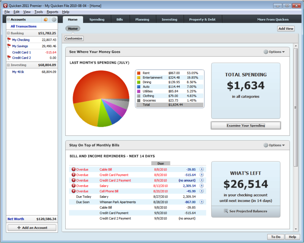This screenshot has height=243, width=304.
Task: Click the arrow action icon for Cable Bill 8/8/2010
Action: click(x=202, y=169)
